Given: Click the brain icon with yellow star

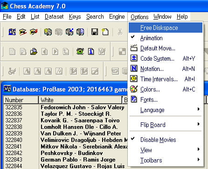Looking at the screenshot, I should (x=48, y=32).
